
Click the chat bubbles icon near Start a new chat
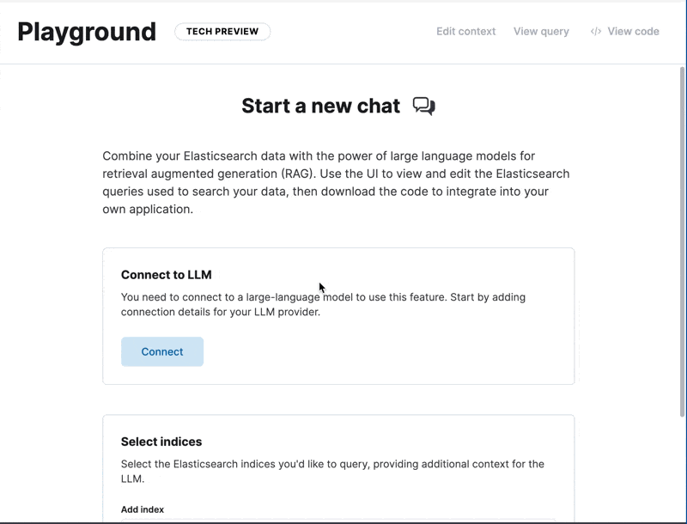click(423, 105)
